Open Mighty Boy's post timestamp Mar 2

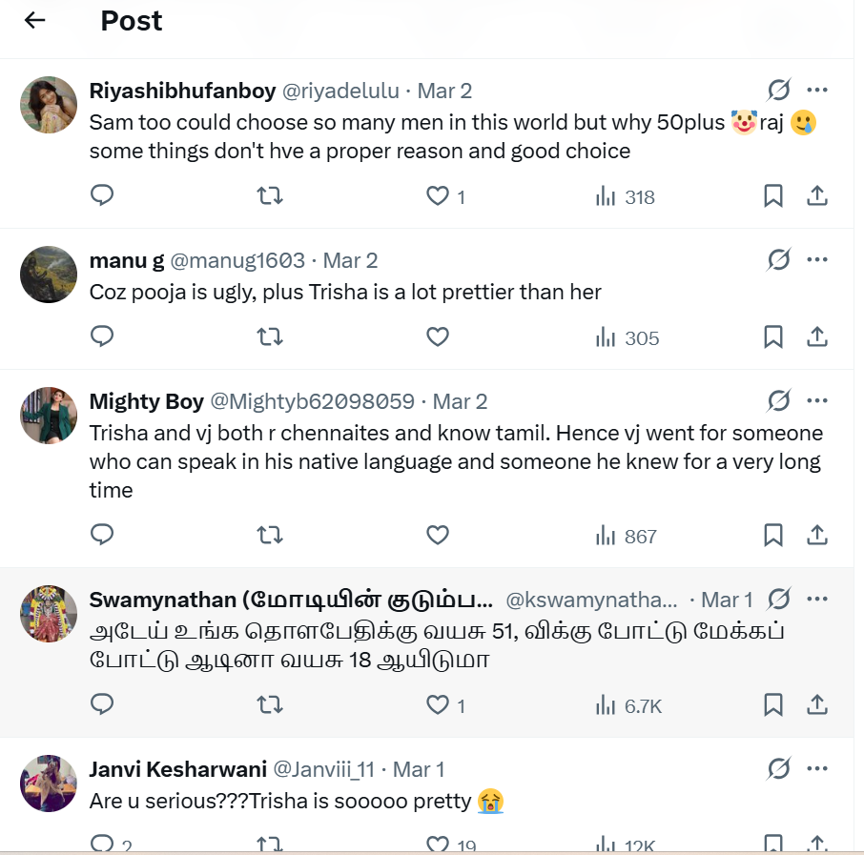tap(461, 401)
